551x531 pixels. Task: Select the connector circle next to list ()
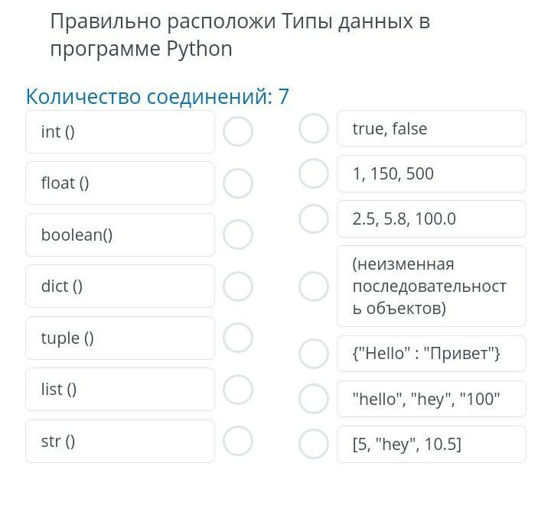click(238, 390)
